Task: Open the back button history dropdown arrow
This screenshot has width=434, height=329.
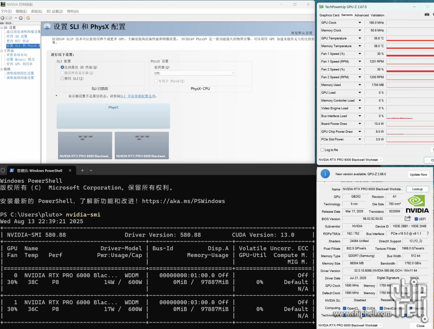Action: coord(16,18)
